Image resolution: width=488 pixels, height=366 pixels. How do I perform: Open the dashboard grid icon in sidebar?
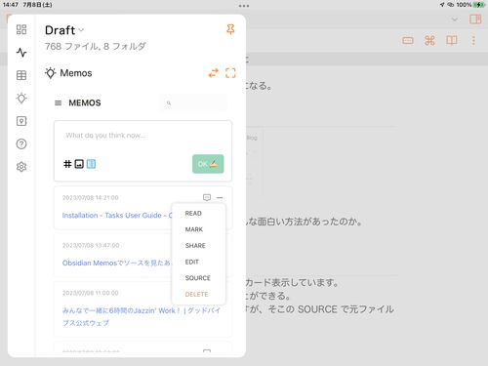(x=21, y=29)
